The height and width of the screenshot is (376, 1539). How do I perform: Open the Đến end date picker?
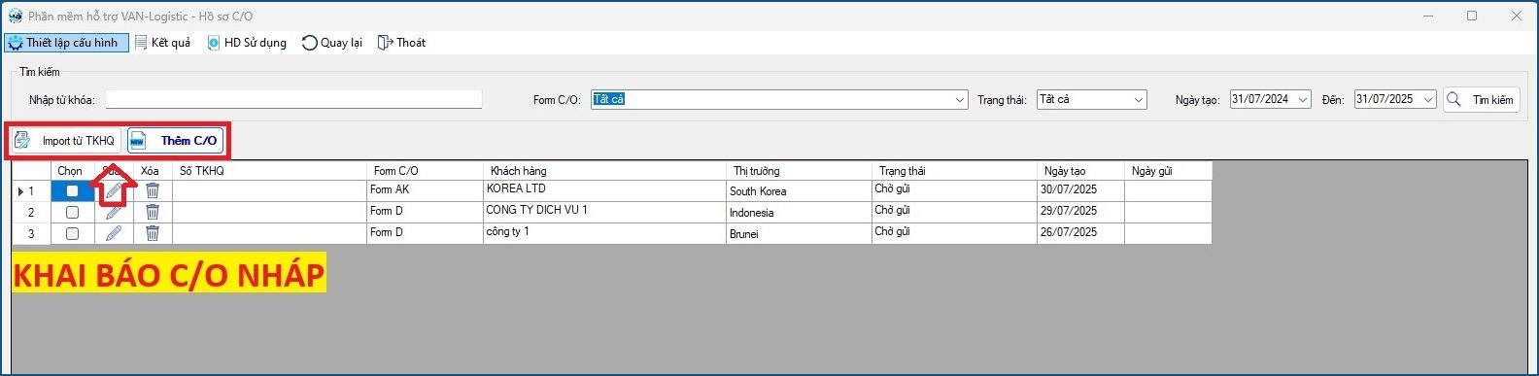click(1427, 99)
